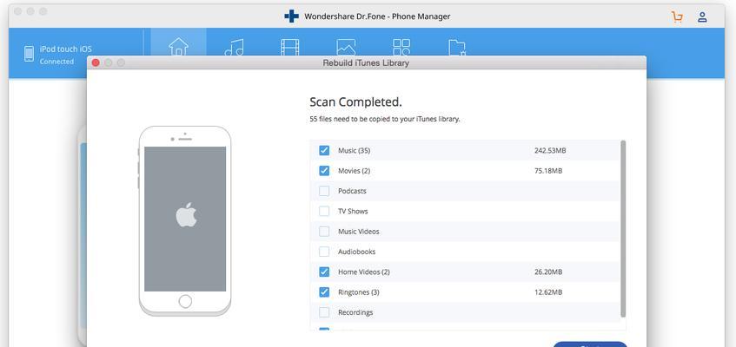Viewport: 736px width, 347px height.
Task: Click the TV Shows label
Action: point(353,211)
